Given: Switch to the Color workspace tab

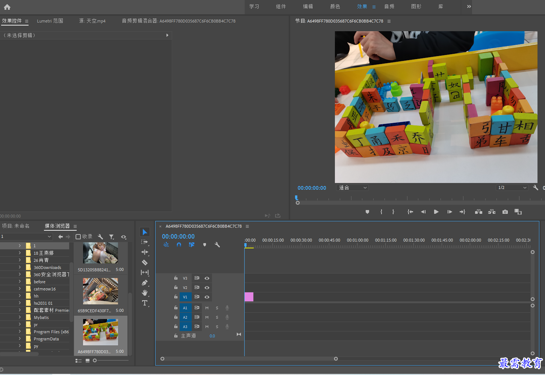Looking at the screenshot, I should coord(335,6).
